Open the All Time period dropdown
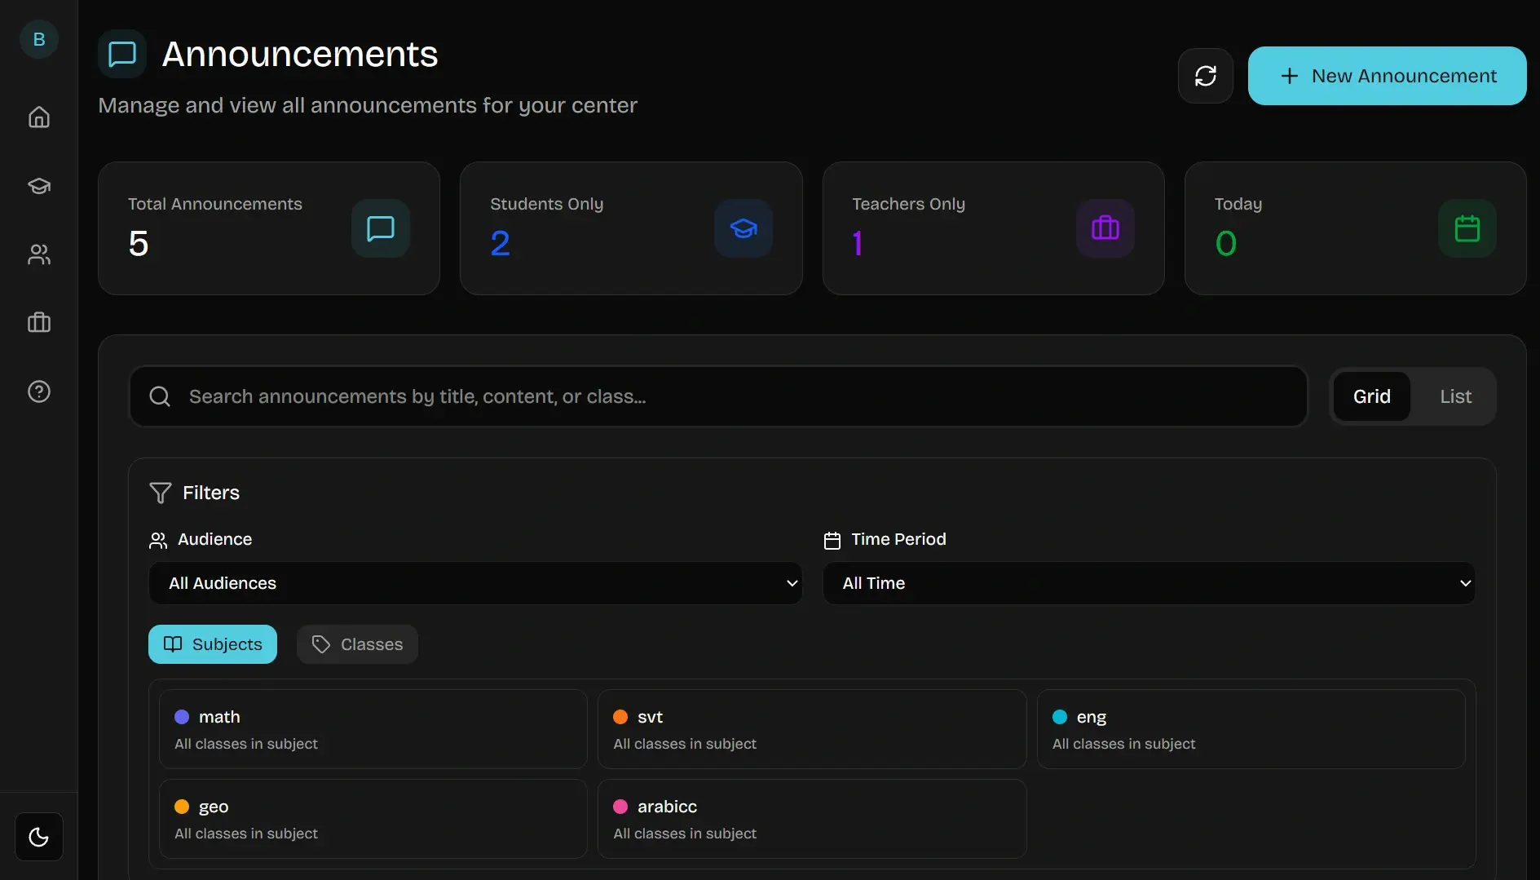This screenshot has width=1540, height=880. 1149,583
